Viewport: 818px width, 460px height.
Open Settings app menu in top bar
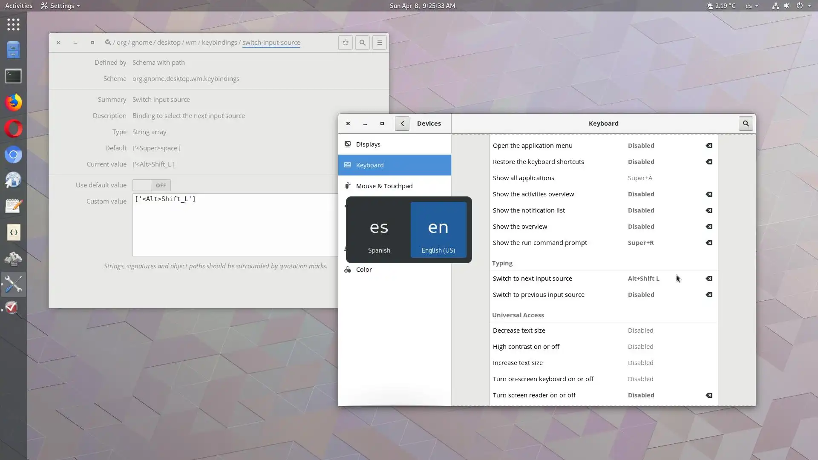click(60, 6)
